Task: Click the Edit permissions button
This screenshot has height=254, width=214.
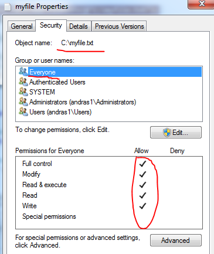Action: click(x=176, y=133)
